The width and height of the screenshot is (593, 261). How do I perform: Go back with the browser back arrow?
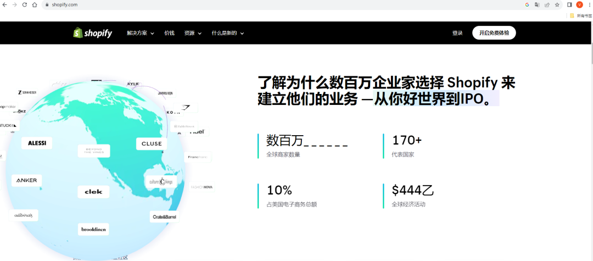click(x=5, y=5)
